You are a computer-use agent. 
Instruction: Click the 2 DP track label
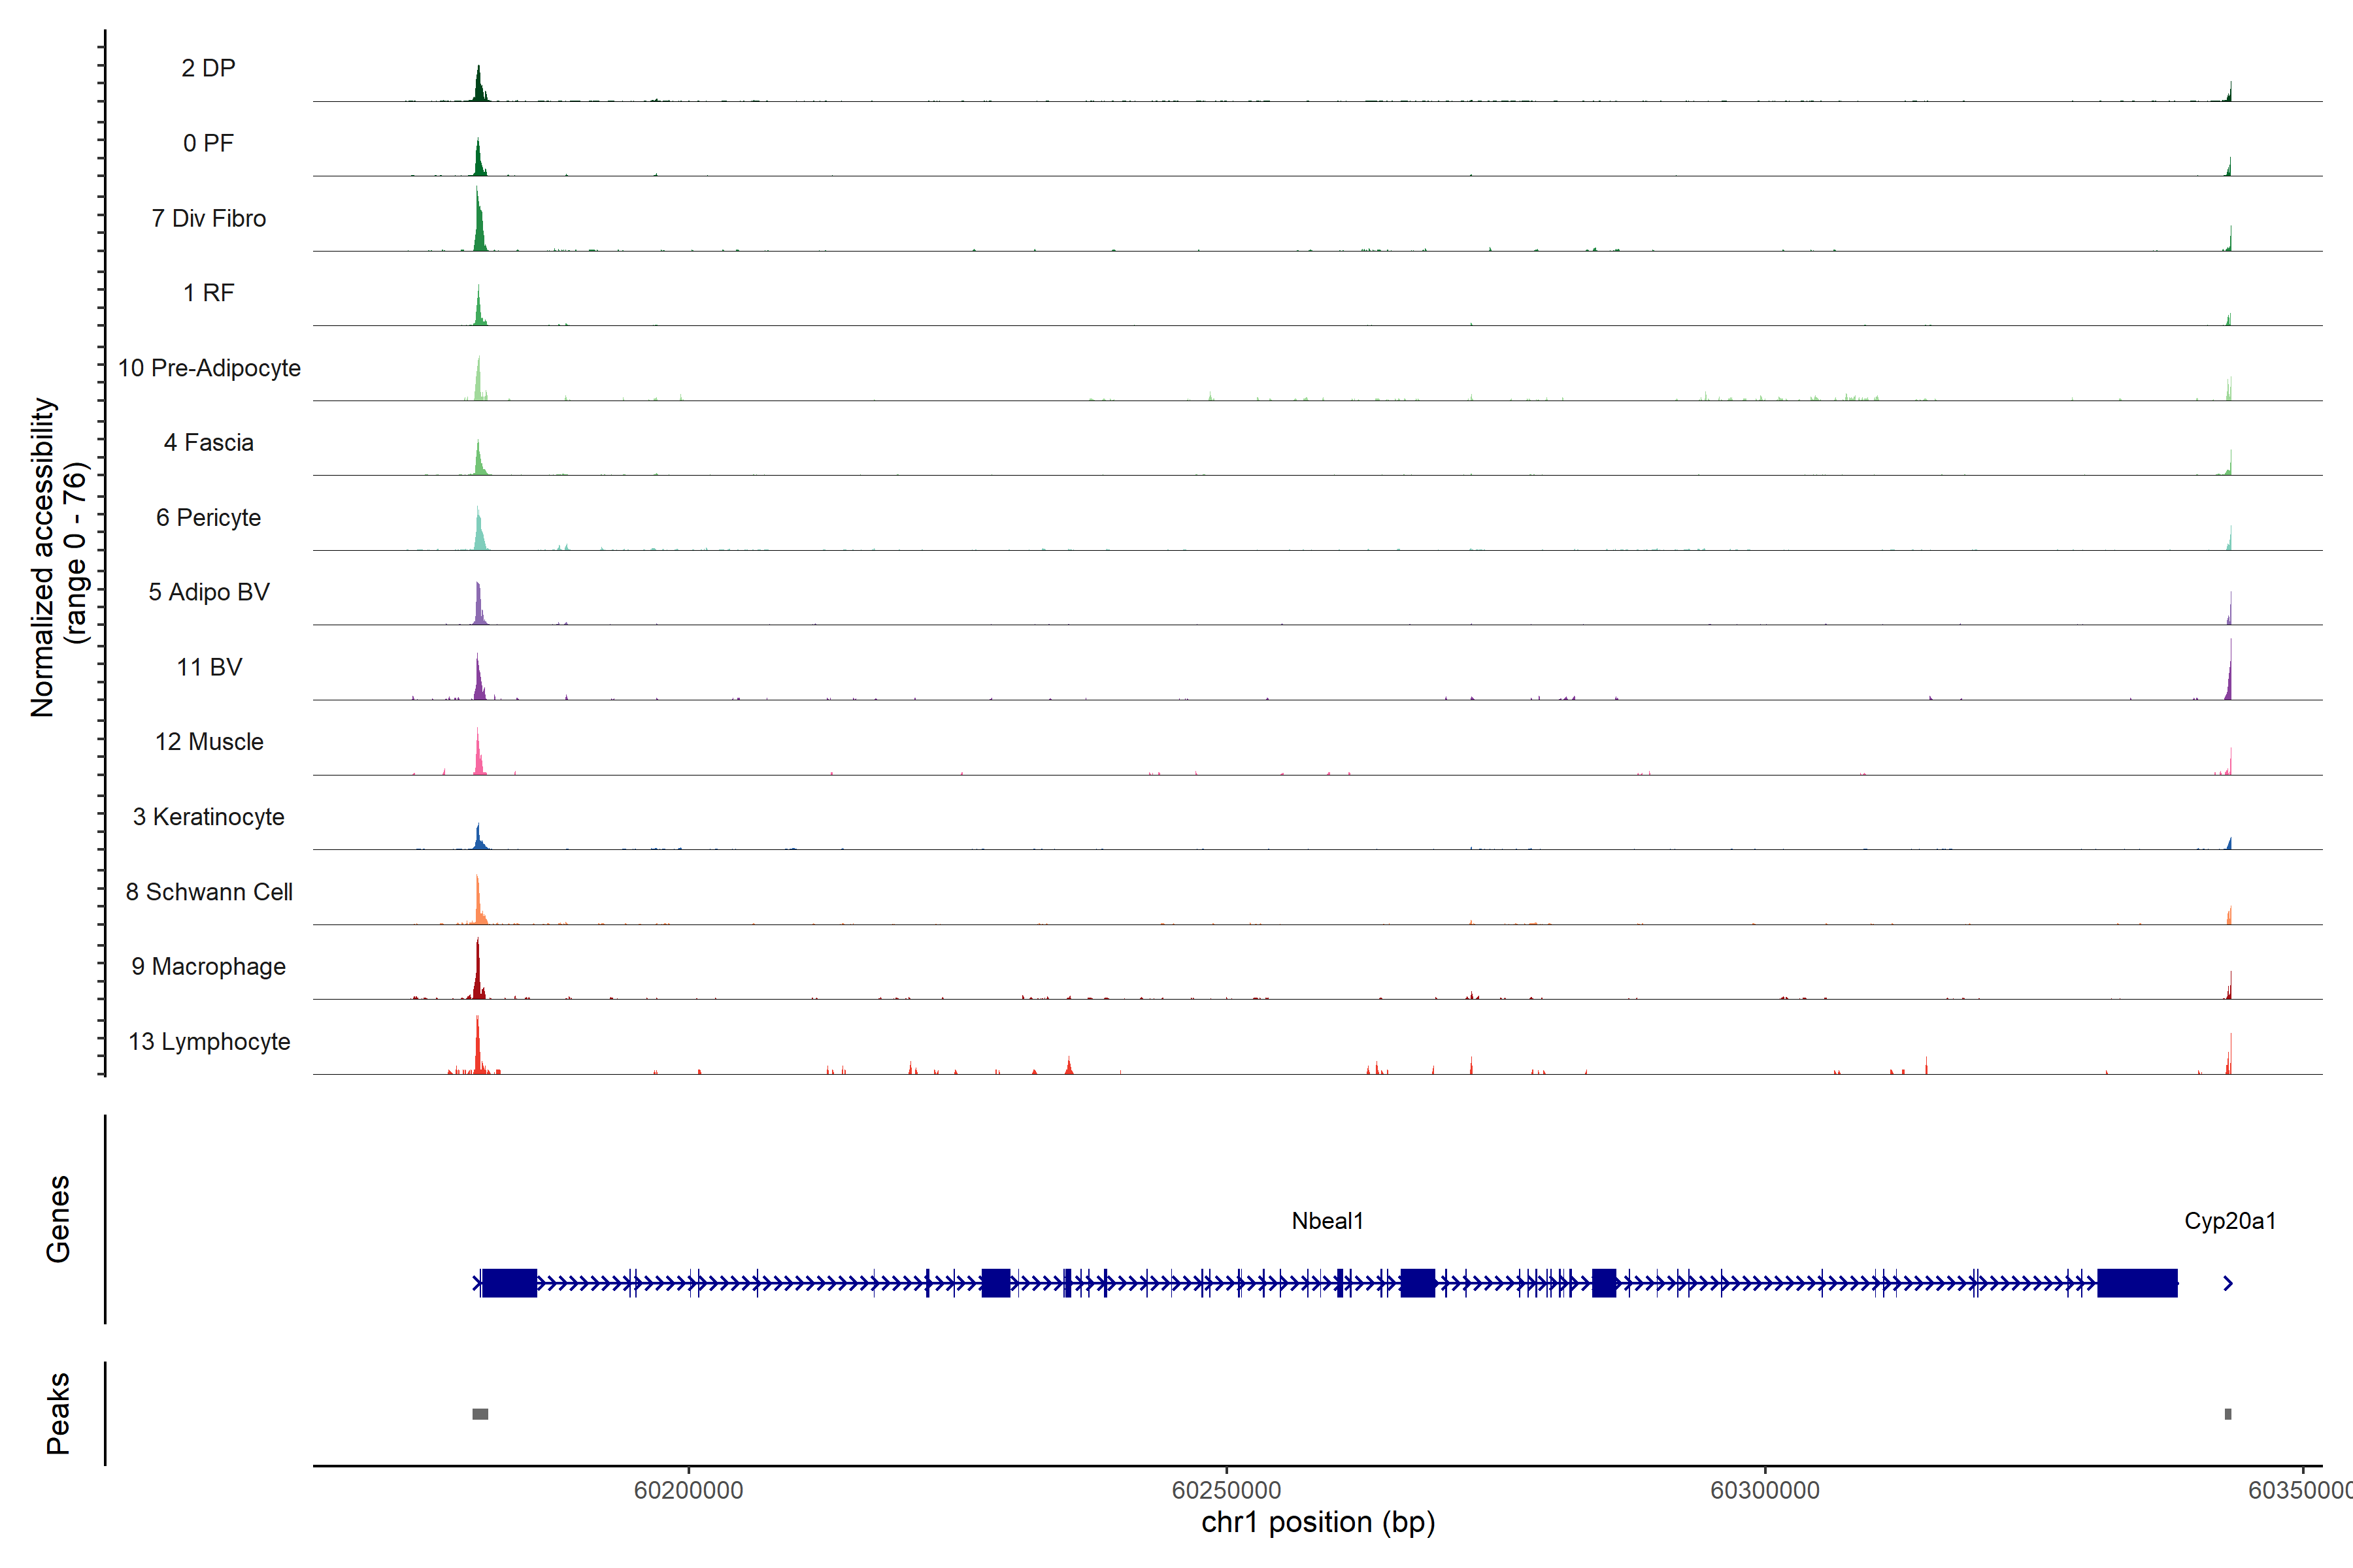[208, 68]
